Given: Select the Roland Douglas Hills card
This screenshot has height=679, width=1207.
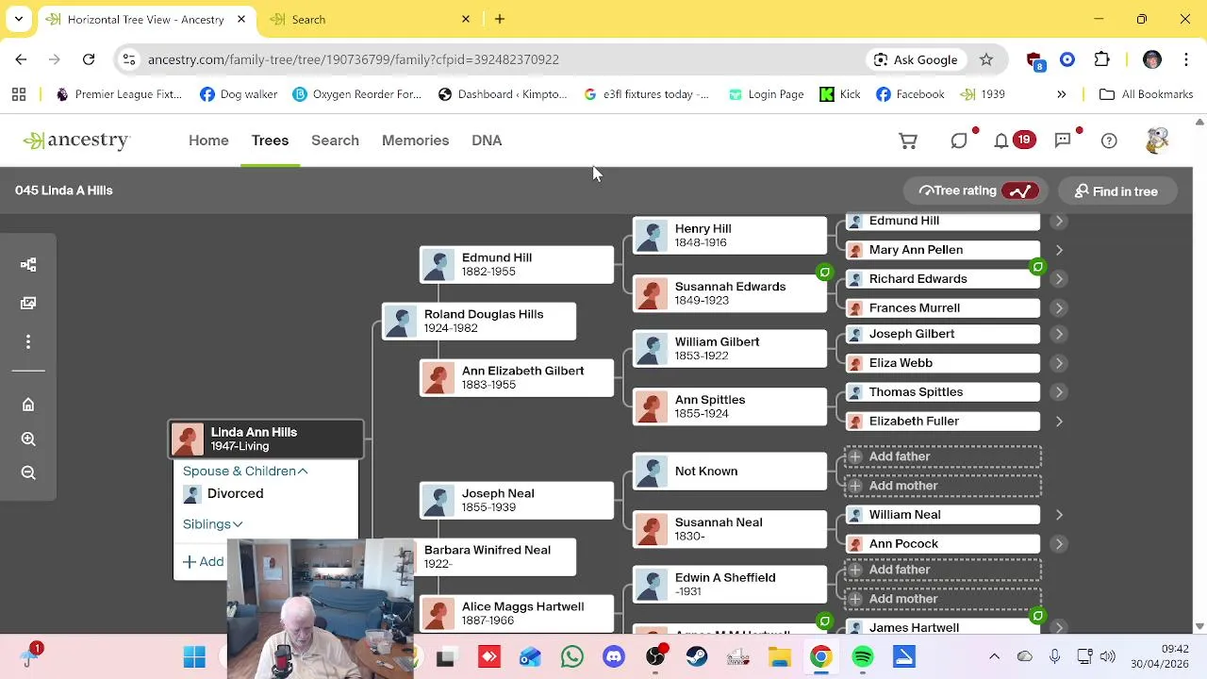Looking at the screenshot, I should 479,322.
